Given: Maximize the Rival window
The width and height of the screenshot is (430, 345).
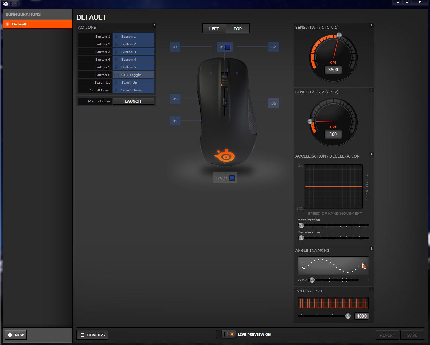Looking at the screenshot, I should click(407, 2).
